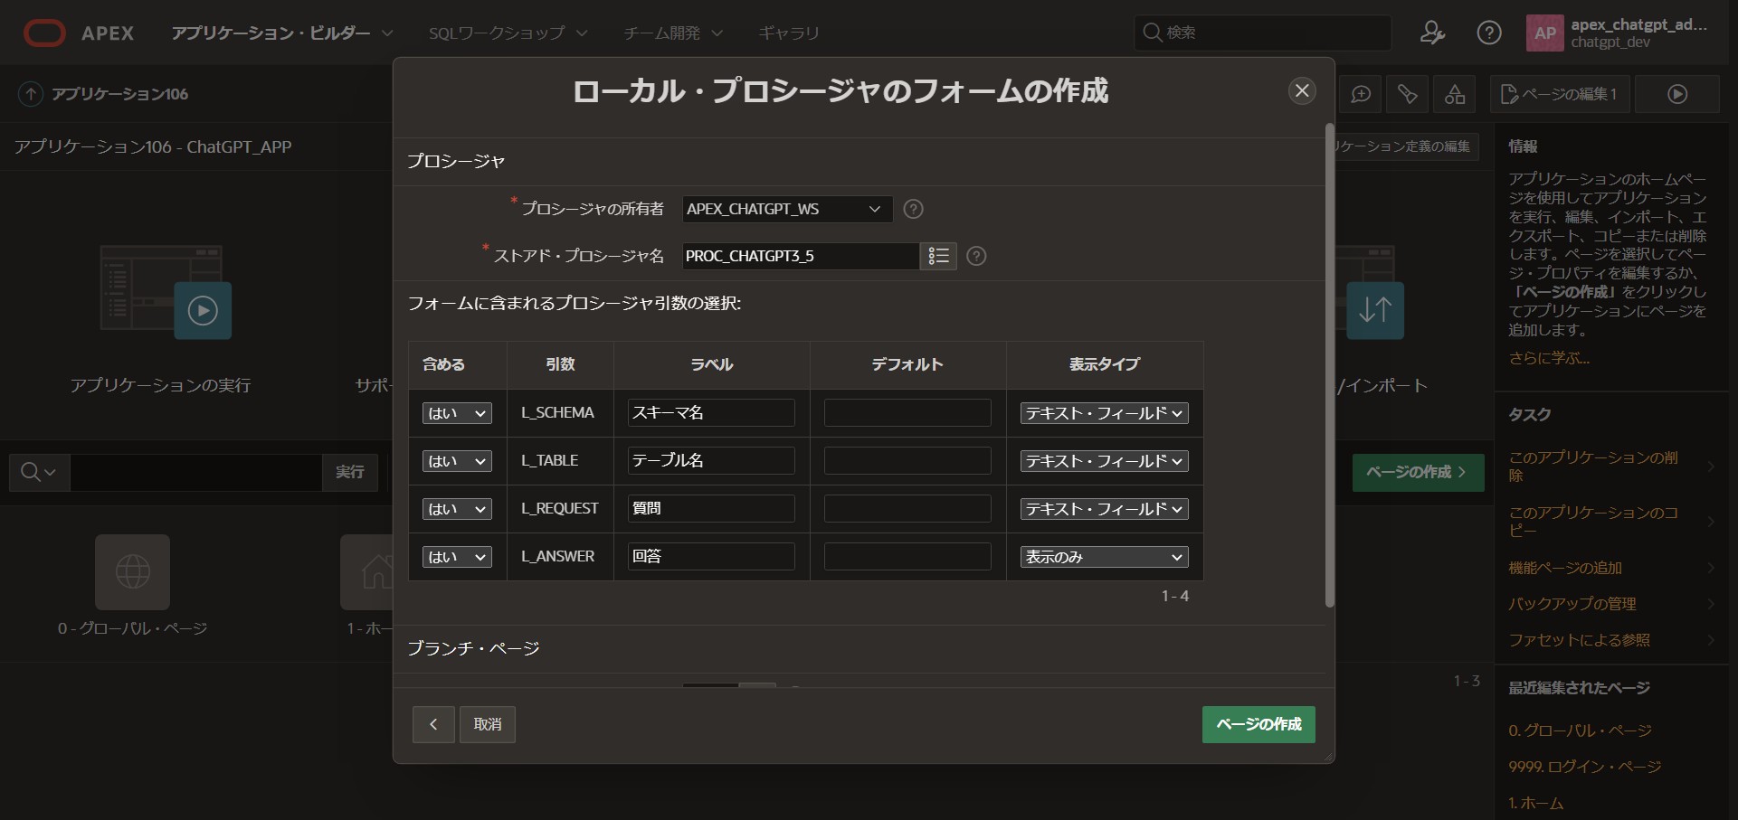
Task: Click the export/import arrows icon
Action: (x=1375, y=310)
